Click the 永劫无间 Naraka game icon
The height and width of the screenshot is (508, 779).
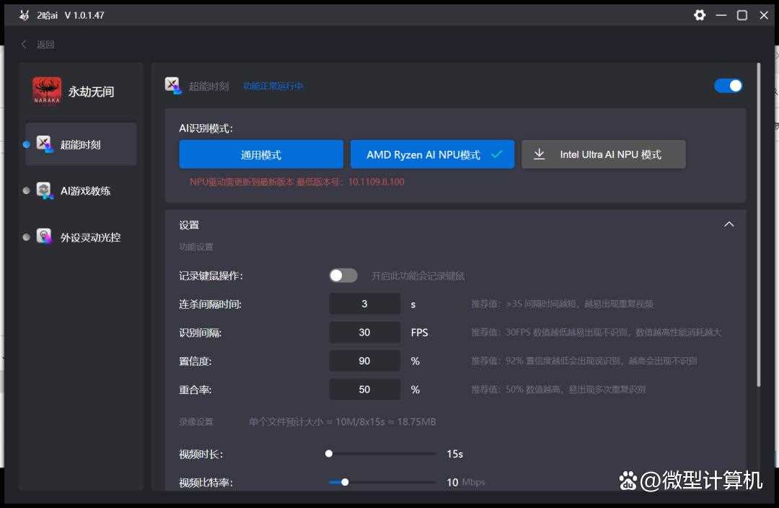pyautogui.click(x=47, y=91)
